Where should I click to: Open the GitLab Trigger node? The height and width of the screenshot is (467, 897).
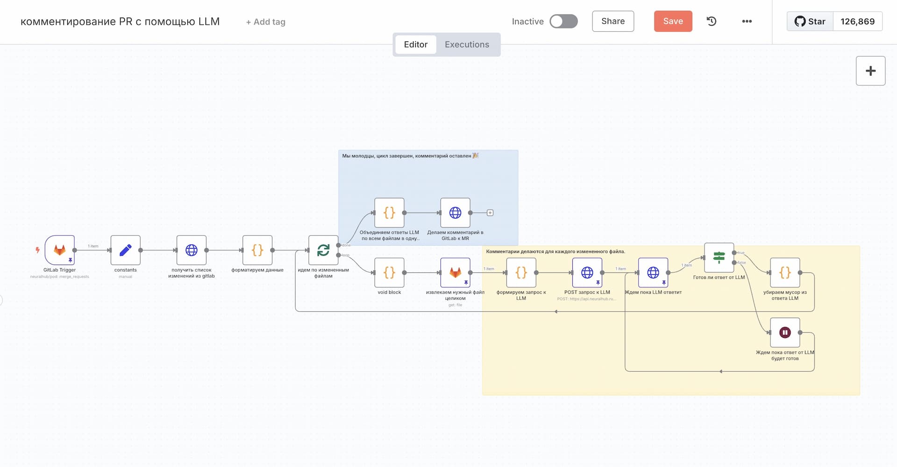coord(59,250)
